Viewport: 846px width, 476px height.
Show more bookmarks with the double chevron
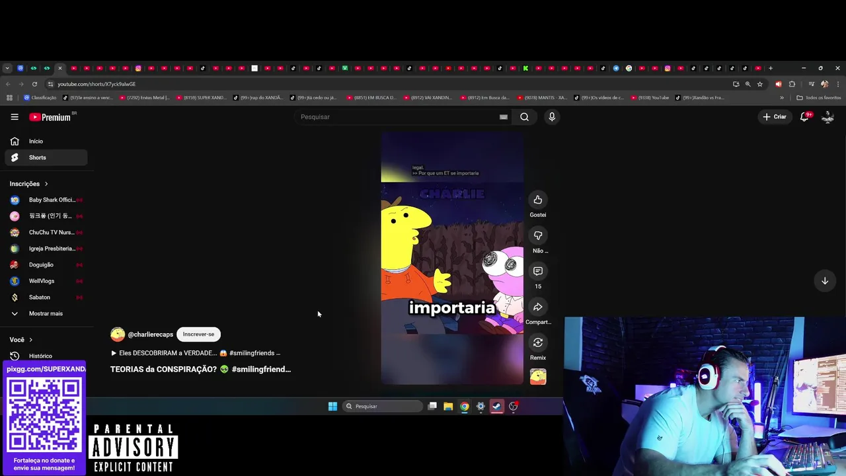pyautogui.click(x=782, y=98)
